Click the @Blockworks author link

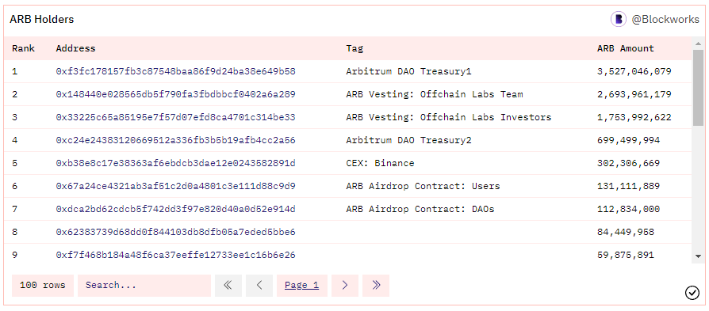[x=665, y=20]
